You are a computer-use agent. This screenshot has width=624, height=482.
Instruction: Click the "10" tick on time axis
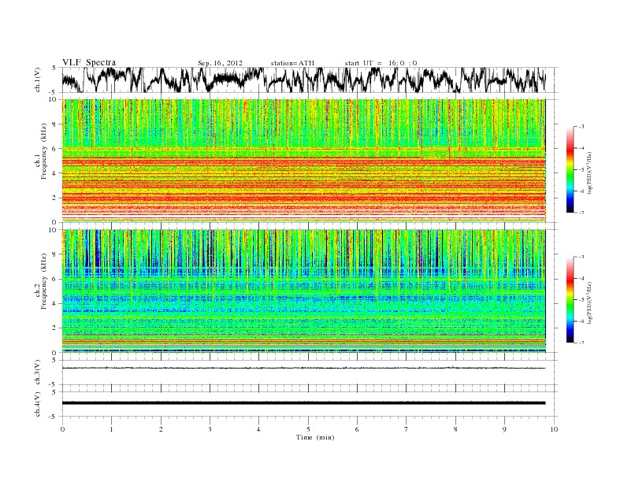click(x=554, y=429)
